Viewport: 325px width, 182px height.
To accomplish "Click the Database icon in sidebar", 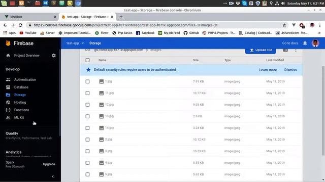I will [8, 87].
